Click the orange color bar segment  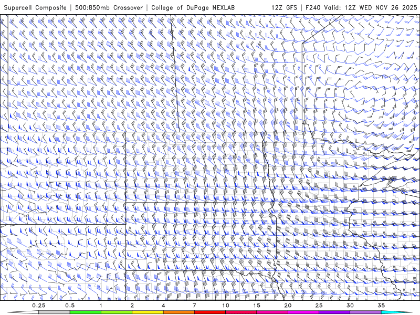click(178, 312)
